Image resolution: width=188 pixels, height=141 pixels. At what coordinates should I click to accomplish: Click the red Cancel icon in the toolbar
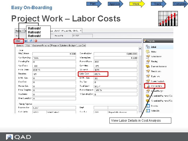point(36,41)
